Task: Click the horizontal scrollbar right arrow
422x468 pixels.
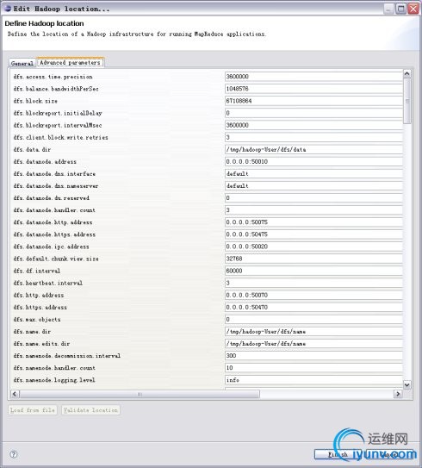Action: pos(398,394)
